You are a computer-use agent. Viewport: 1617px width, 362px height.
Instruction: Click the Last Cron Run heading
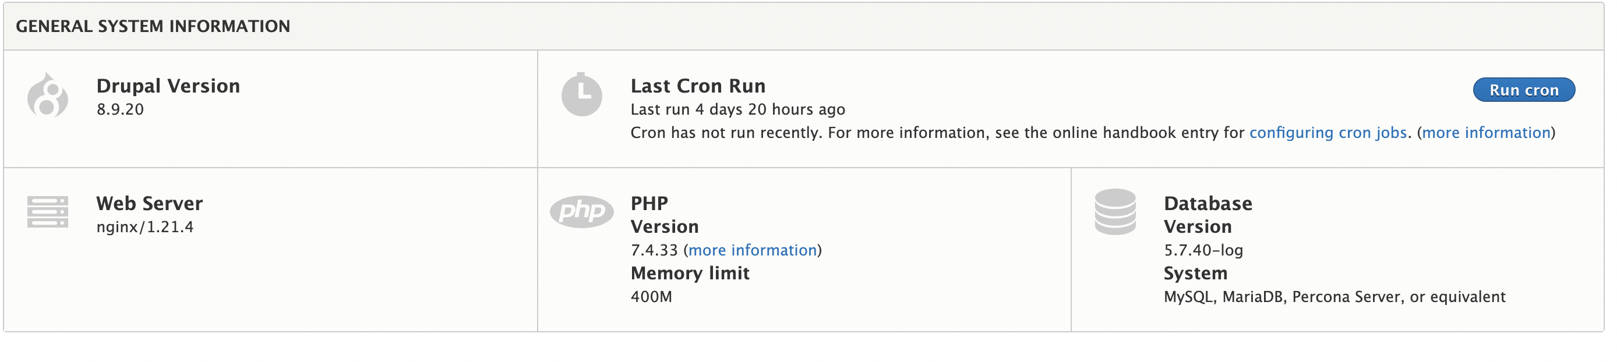tap(698, 86)
